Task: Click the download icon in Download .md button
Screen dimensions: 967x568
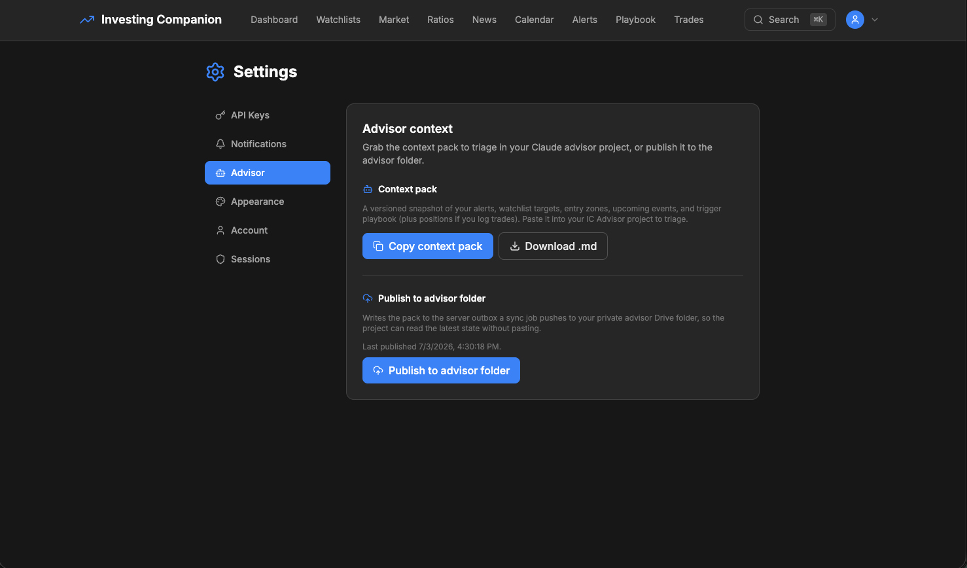Action: click(515, 246)
